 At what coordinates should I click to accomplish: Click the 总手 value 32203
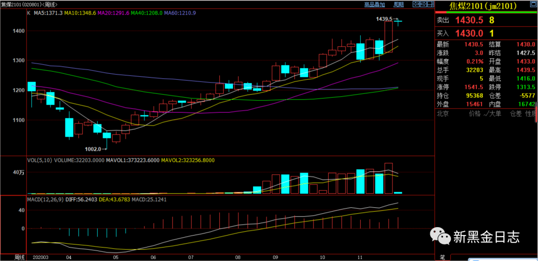[x=474, y=70]
